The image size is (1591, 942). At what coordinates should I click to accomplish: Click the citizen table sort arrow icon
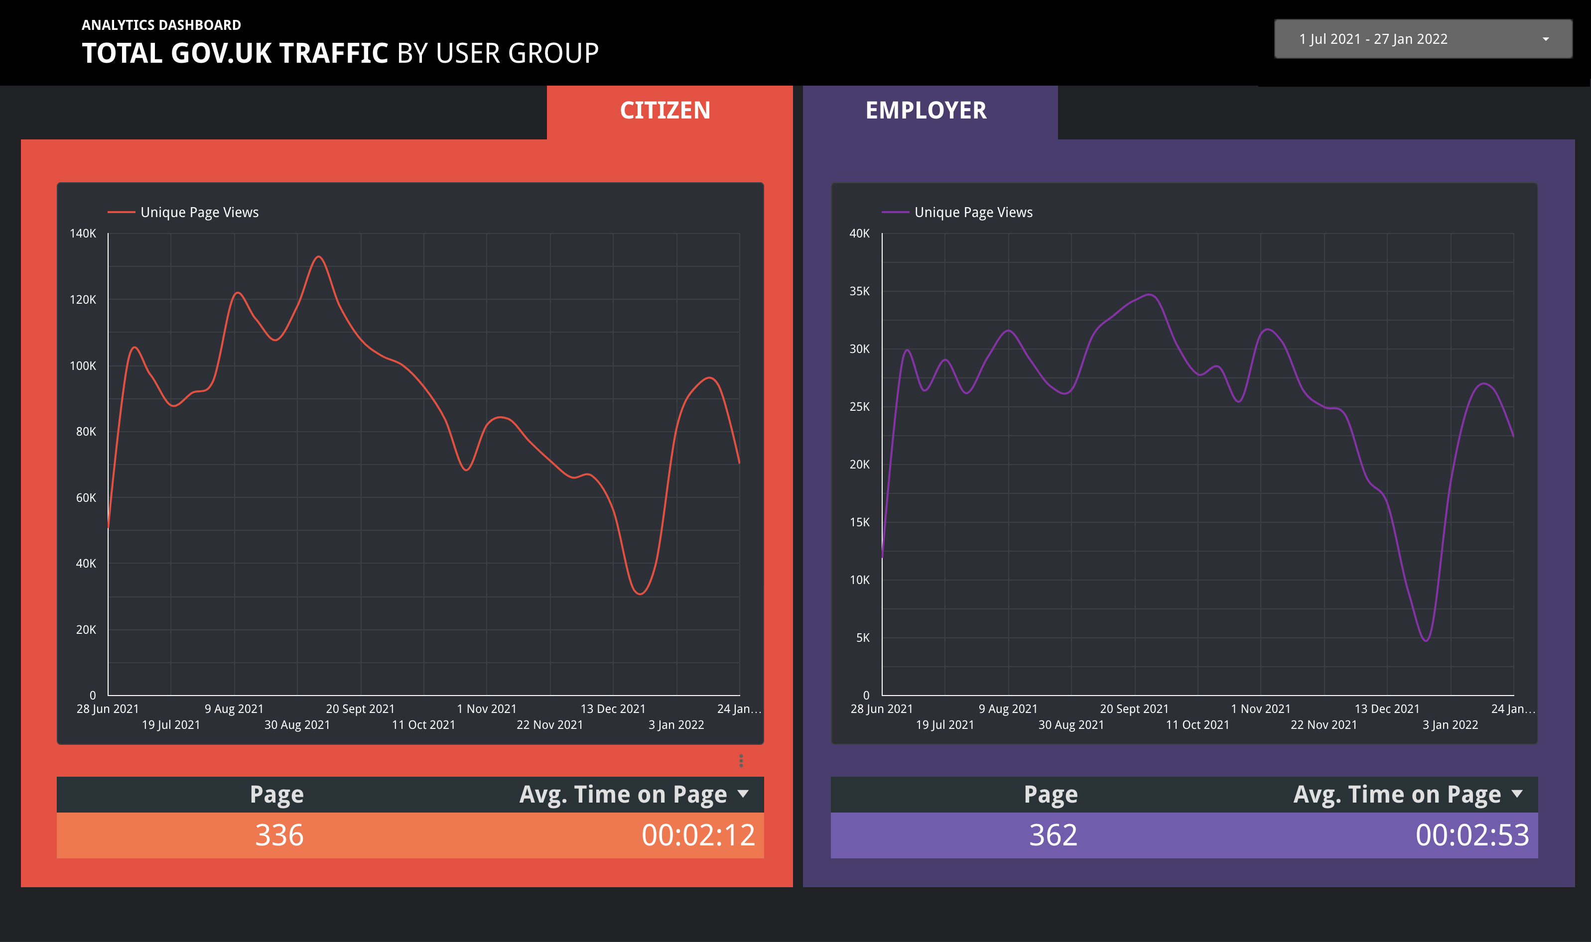(x=743, y=794)
